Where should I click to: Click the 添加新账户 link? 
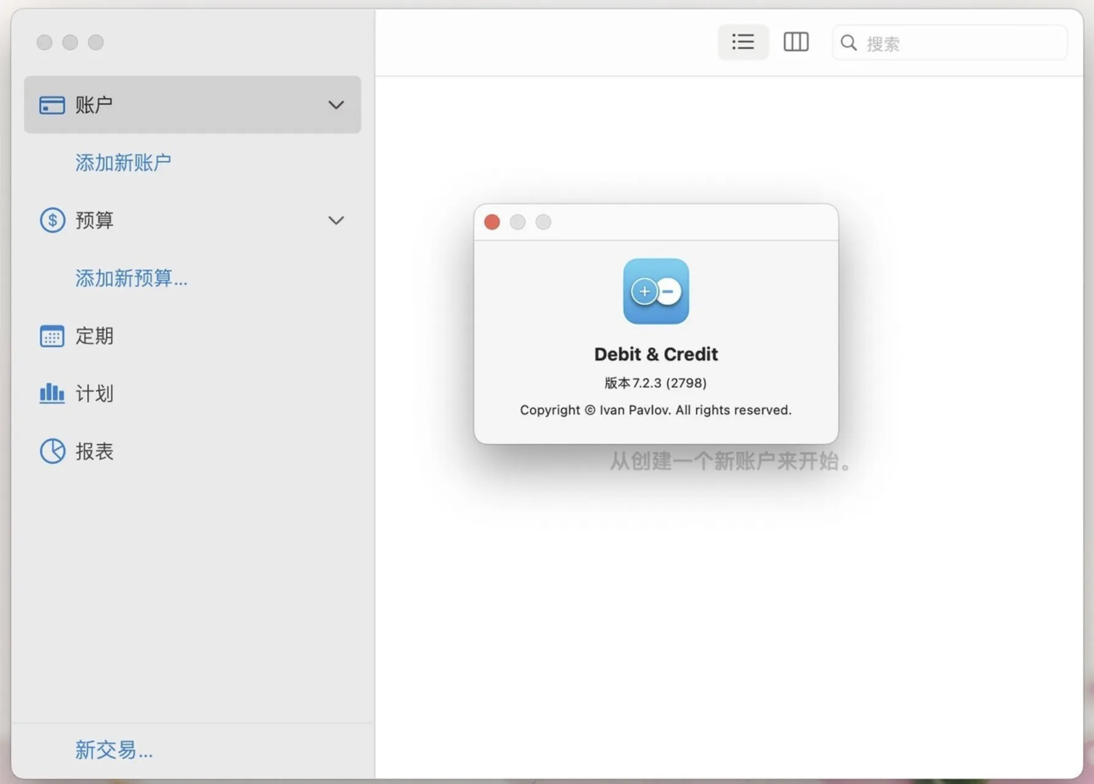pyautogui.click(x=123, y=163)
